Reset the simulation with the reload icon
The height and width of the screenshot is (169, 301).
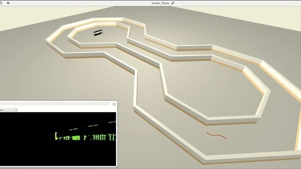(x=1, y=3)
